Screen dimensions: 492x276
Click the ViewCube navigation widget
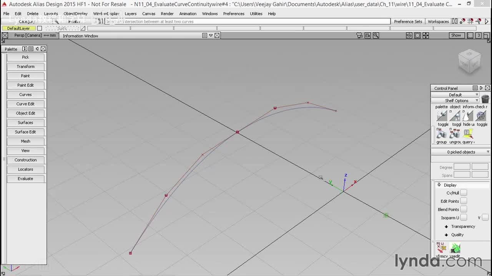469,61
